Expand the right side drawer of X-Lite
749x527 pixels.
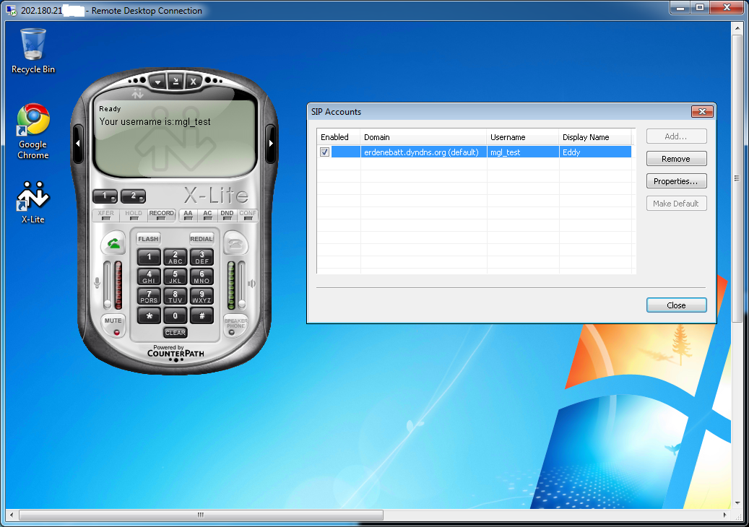point(271,143)
